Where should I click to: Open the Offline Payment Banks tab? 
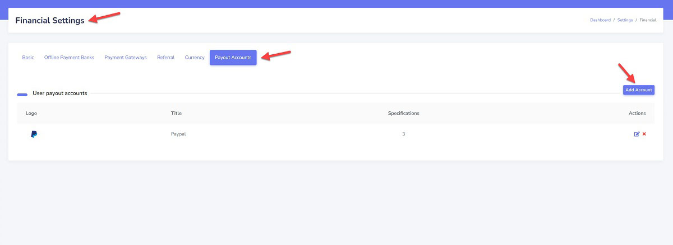click(x=69, y=58)
